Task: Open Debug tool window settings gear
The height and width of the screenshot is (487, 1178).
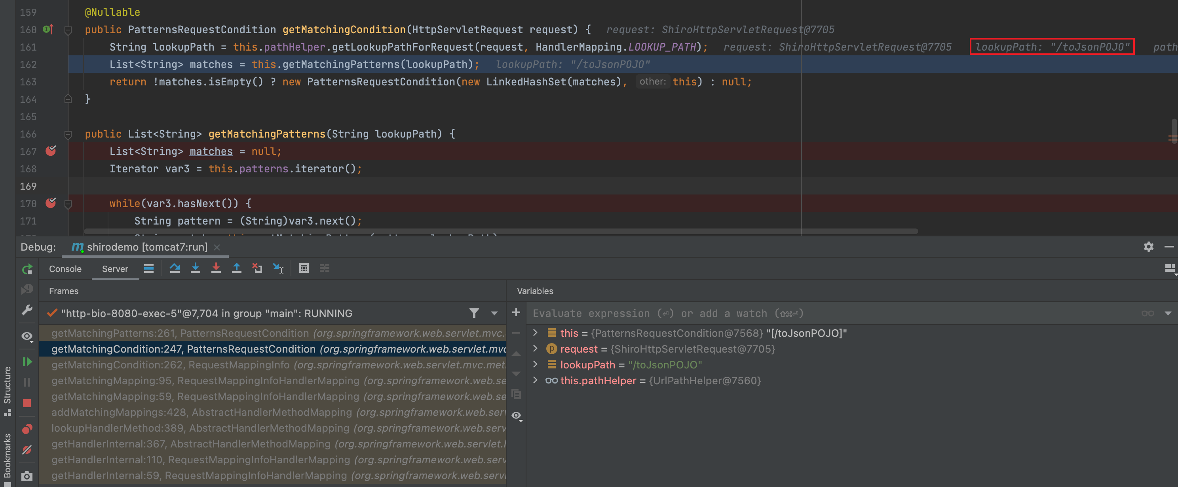Action: click(x=1148, y=247)
